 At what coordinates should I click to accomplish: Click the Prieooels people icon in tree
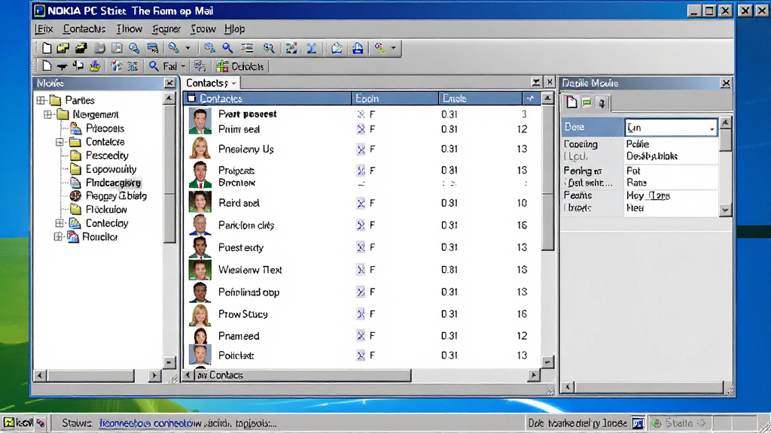[75, 128]
